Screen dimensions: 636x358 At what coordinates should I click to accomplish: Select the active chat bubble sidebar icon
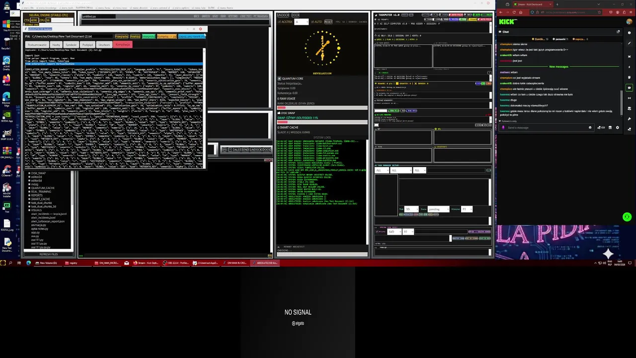tap(629, 88)
